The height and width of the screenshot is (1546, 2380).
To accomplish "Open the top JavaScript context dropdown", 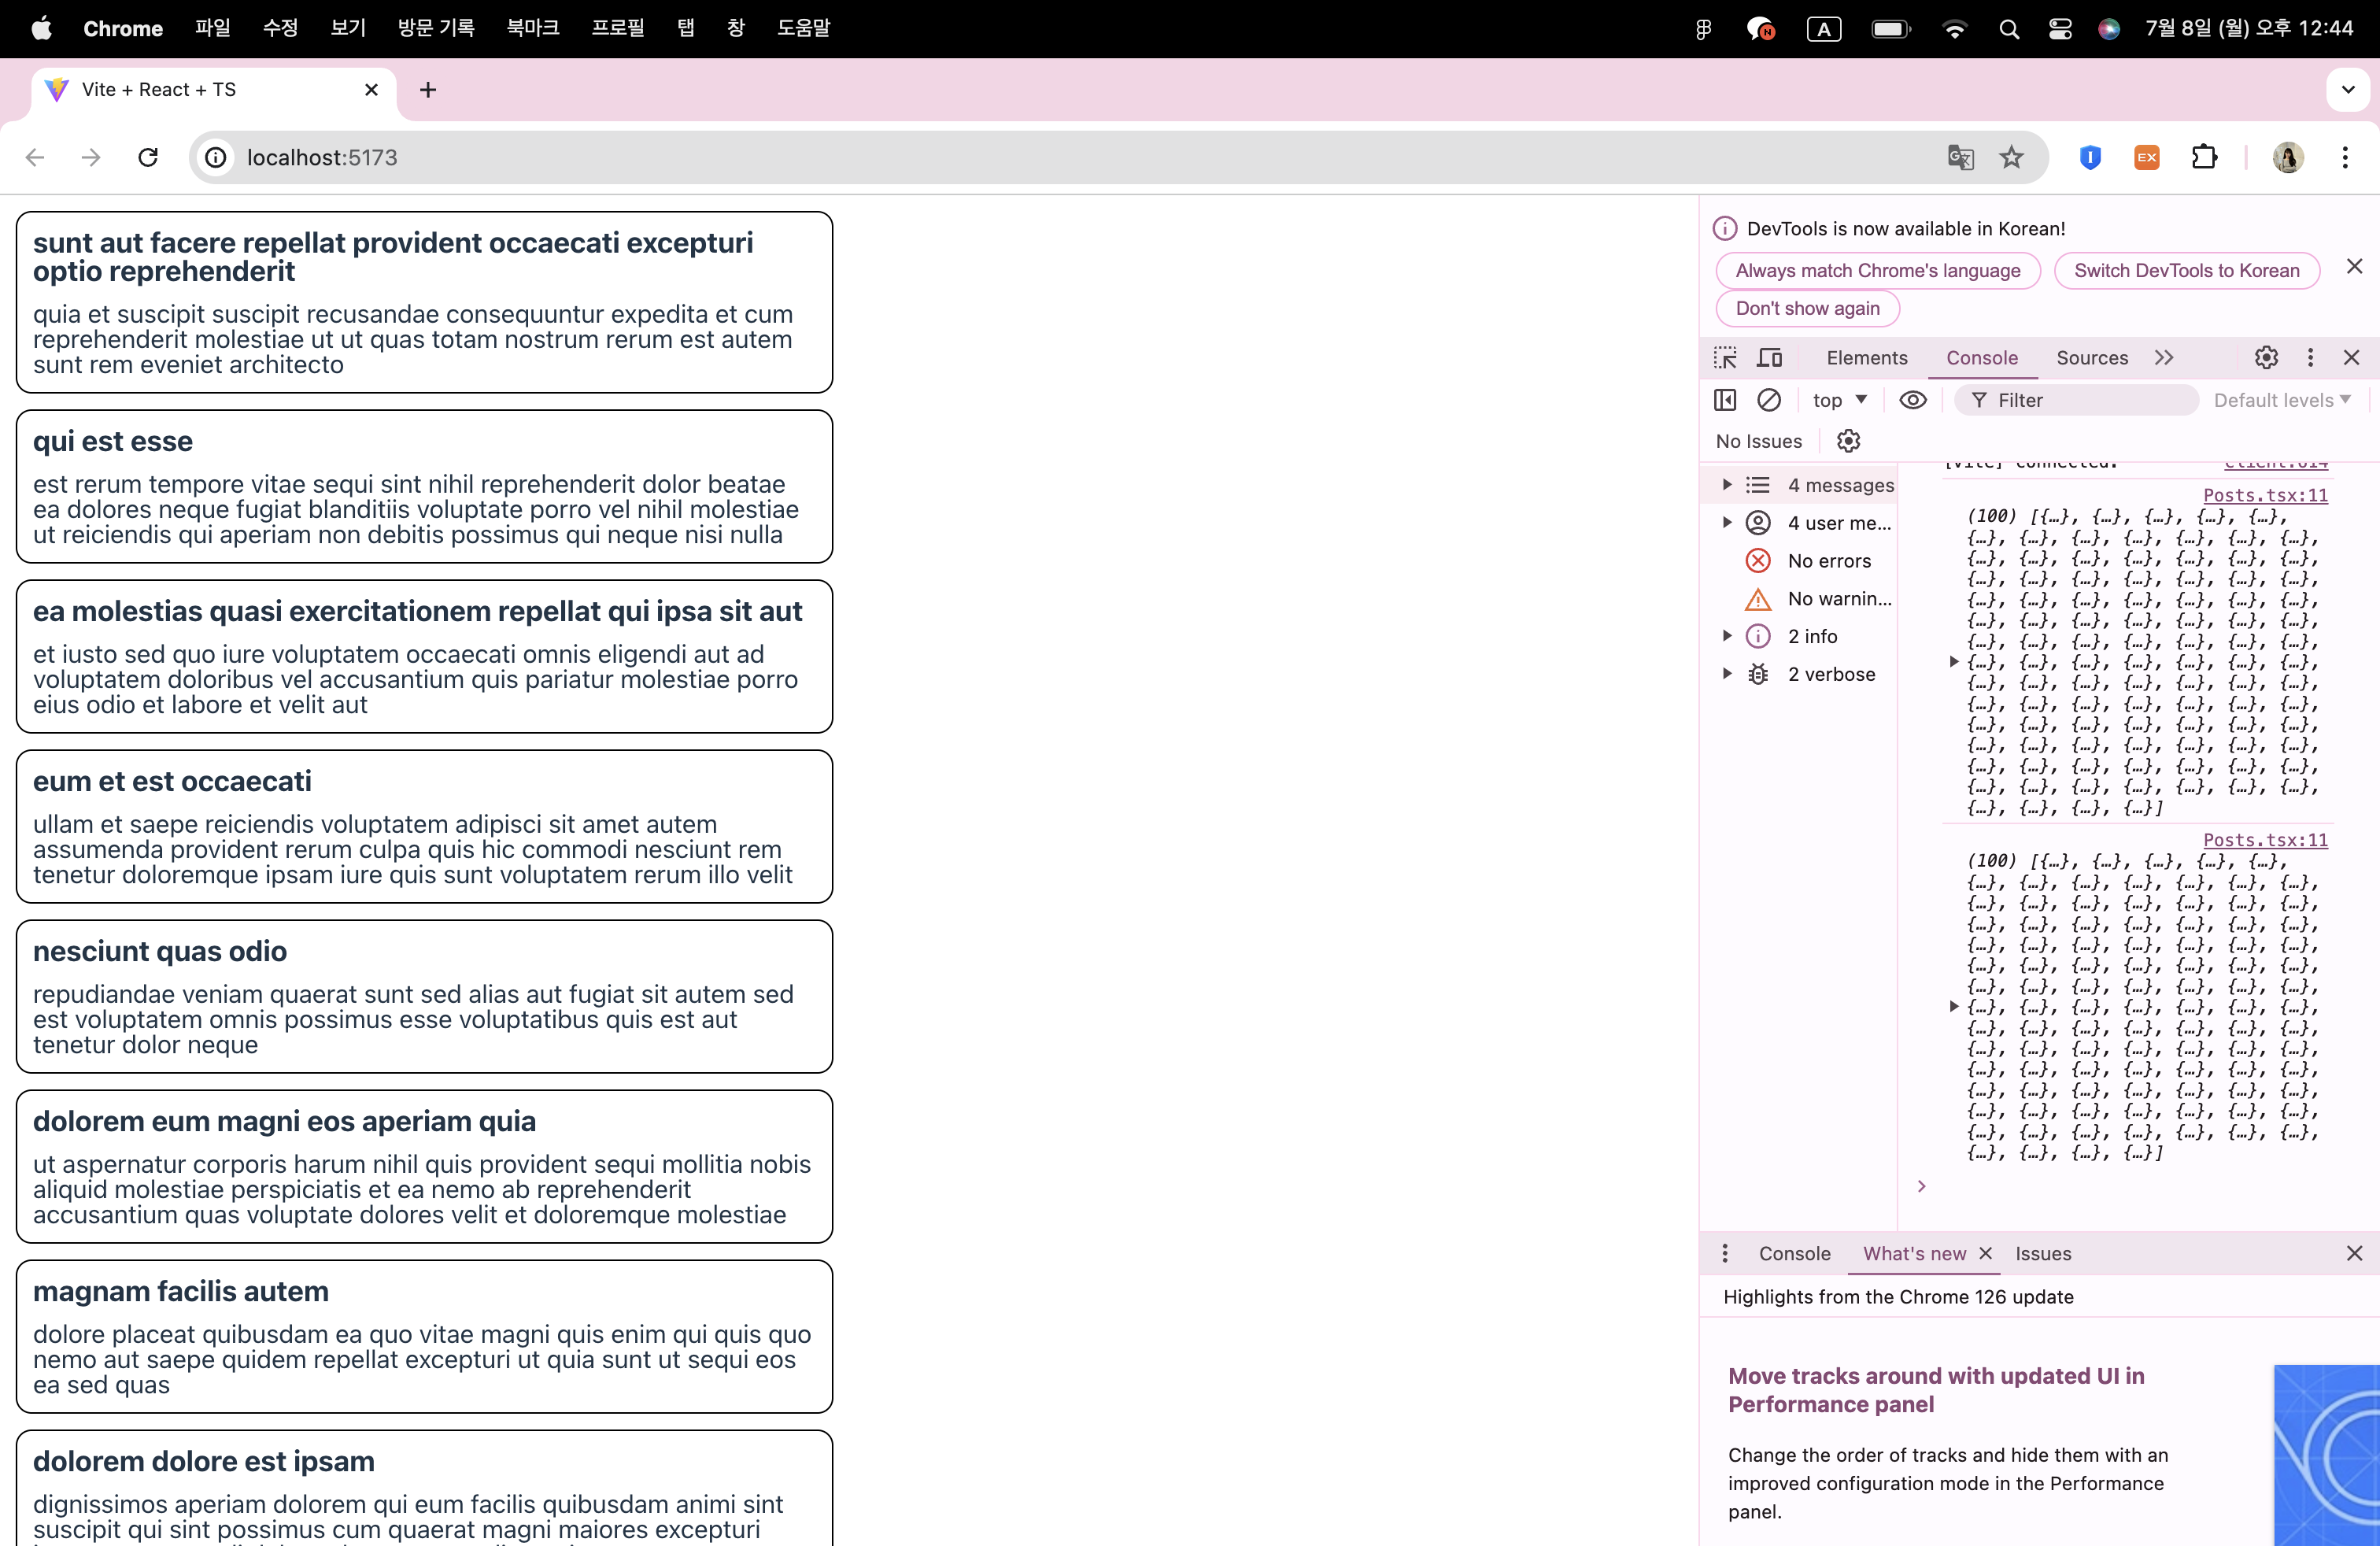I will coord(1839,400).
